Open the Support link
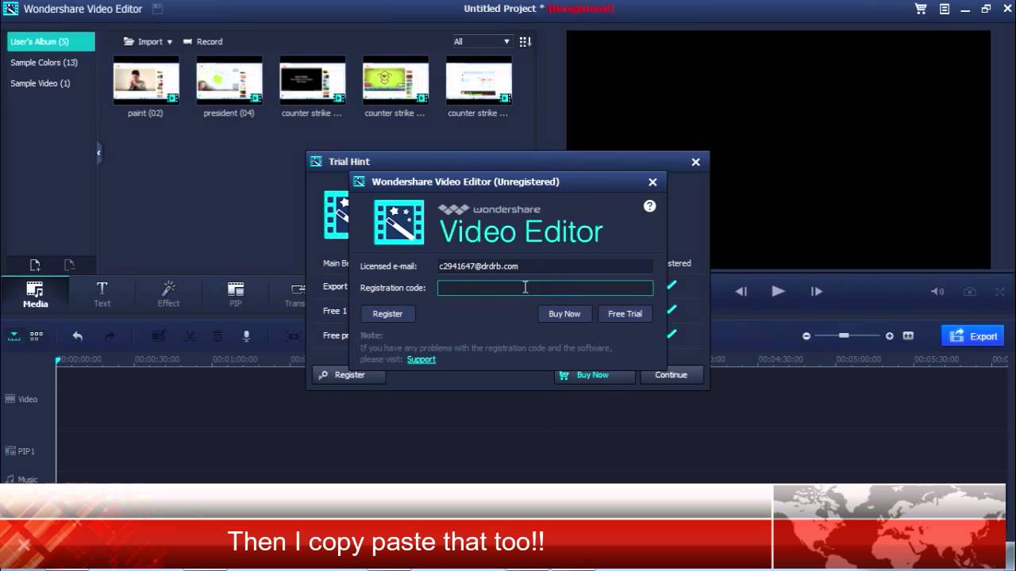 421,359
